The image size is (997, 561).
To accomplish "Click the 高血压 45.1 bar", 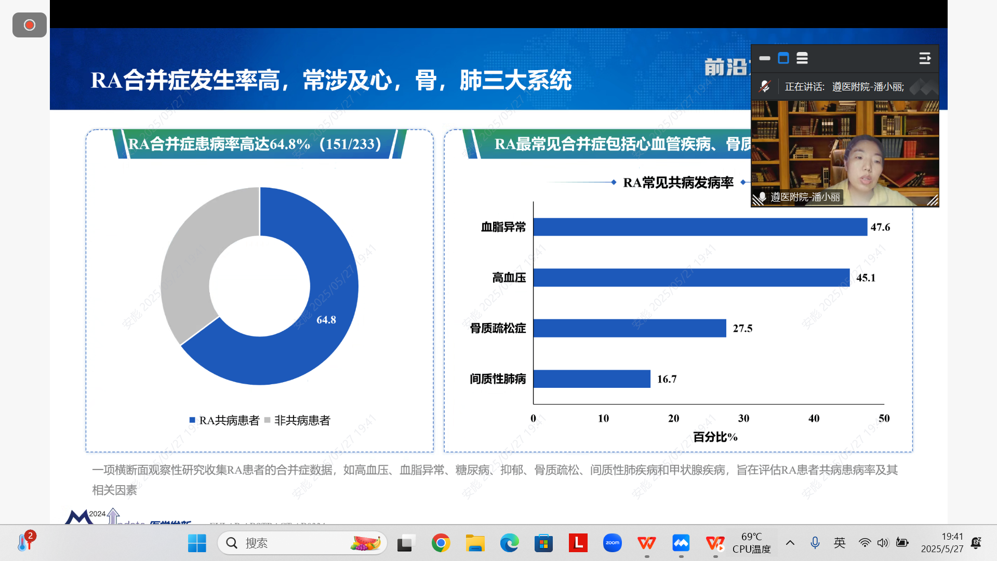I will 692,278.
